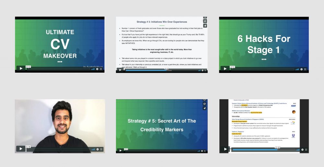Image resolution: width=324 pixels, height=167 pixels.
Task: Click the "6 Hacks For Stage 1" title text
Action: tap(264, 44)
